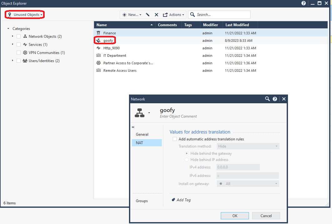Open help in the Network dialog title bar

pyautogui.click(x=275, y=99)
